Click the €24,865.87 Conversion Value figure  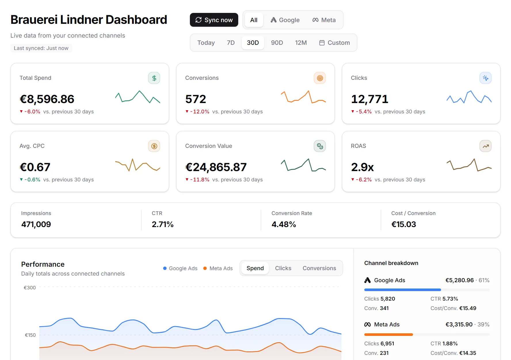click(216, 167)
